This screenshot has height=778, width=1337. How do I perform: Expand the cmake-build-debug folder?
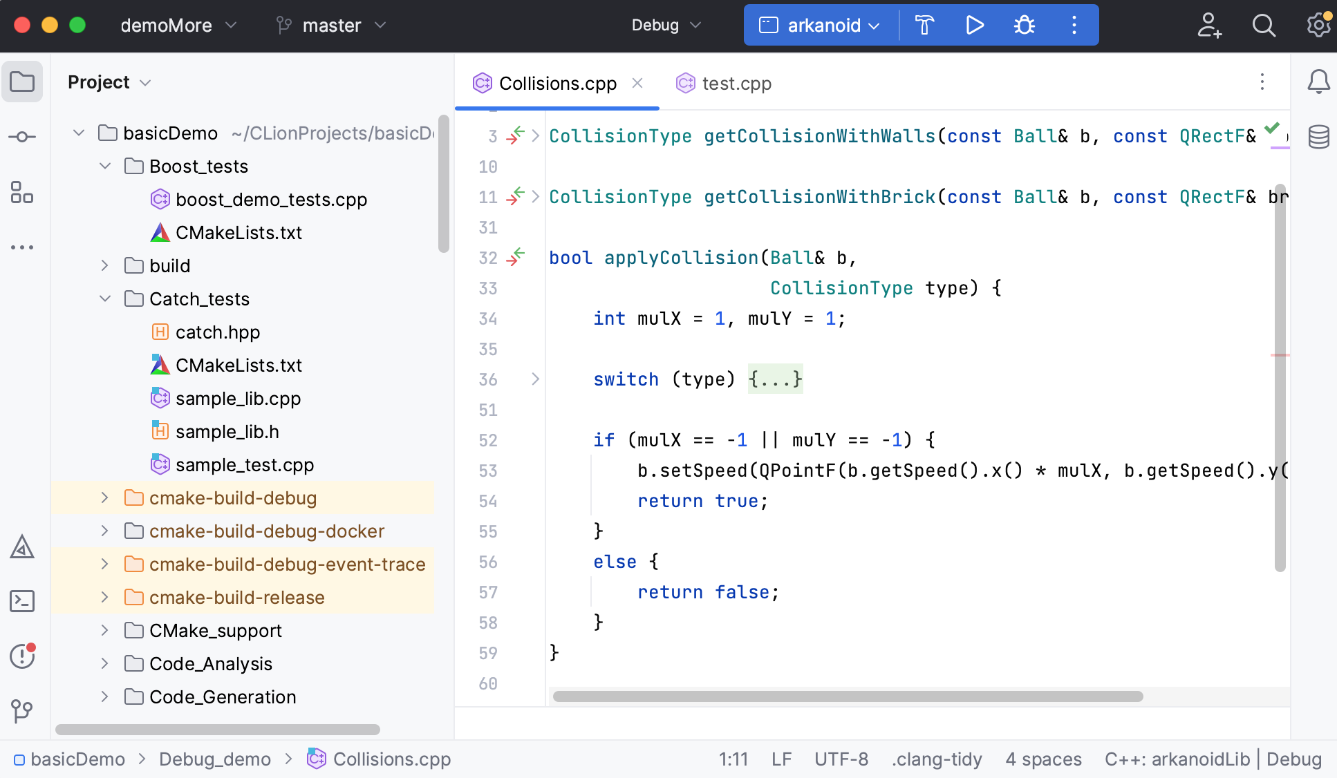pyautogui.click(x=105, y=498)
